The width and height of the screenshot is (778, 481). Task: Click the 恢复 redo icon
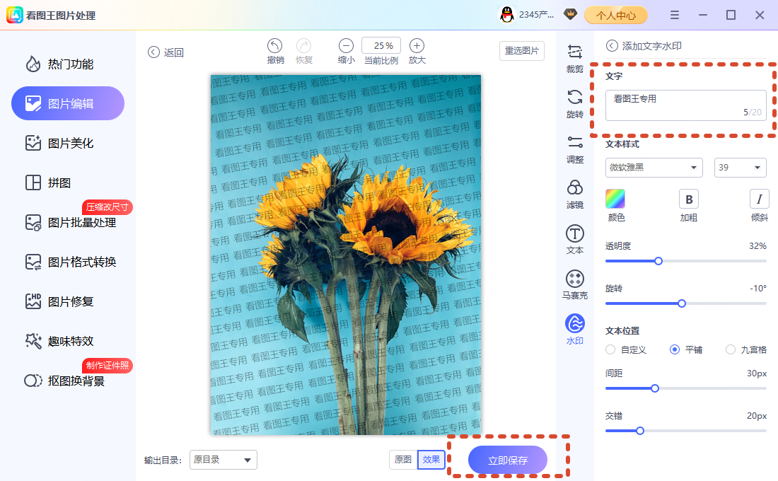pyautogui.click(x=303, y=46)
